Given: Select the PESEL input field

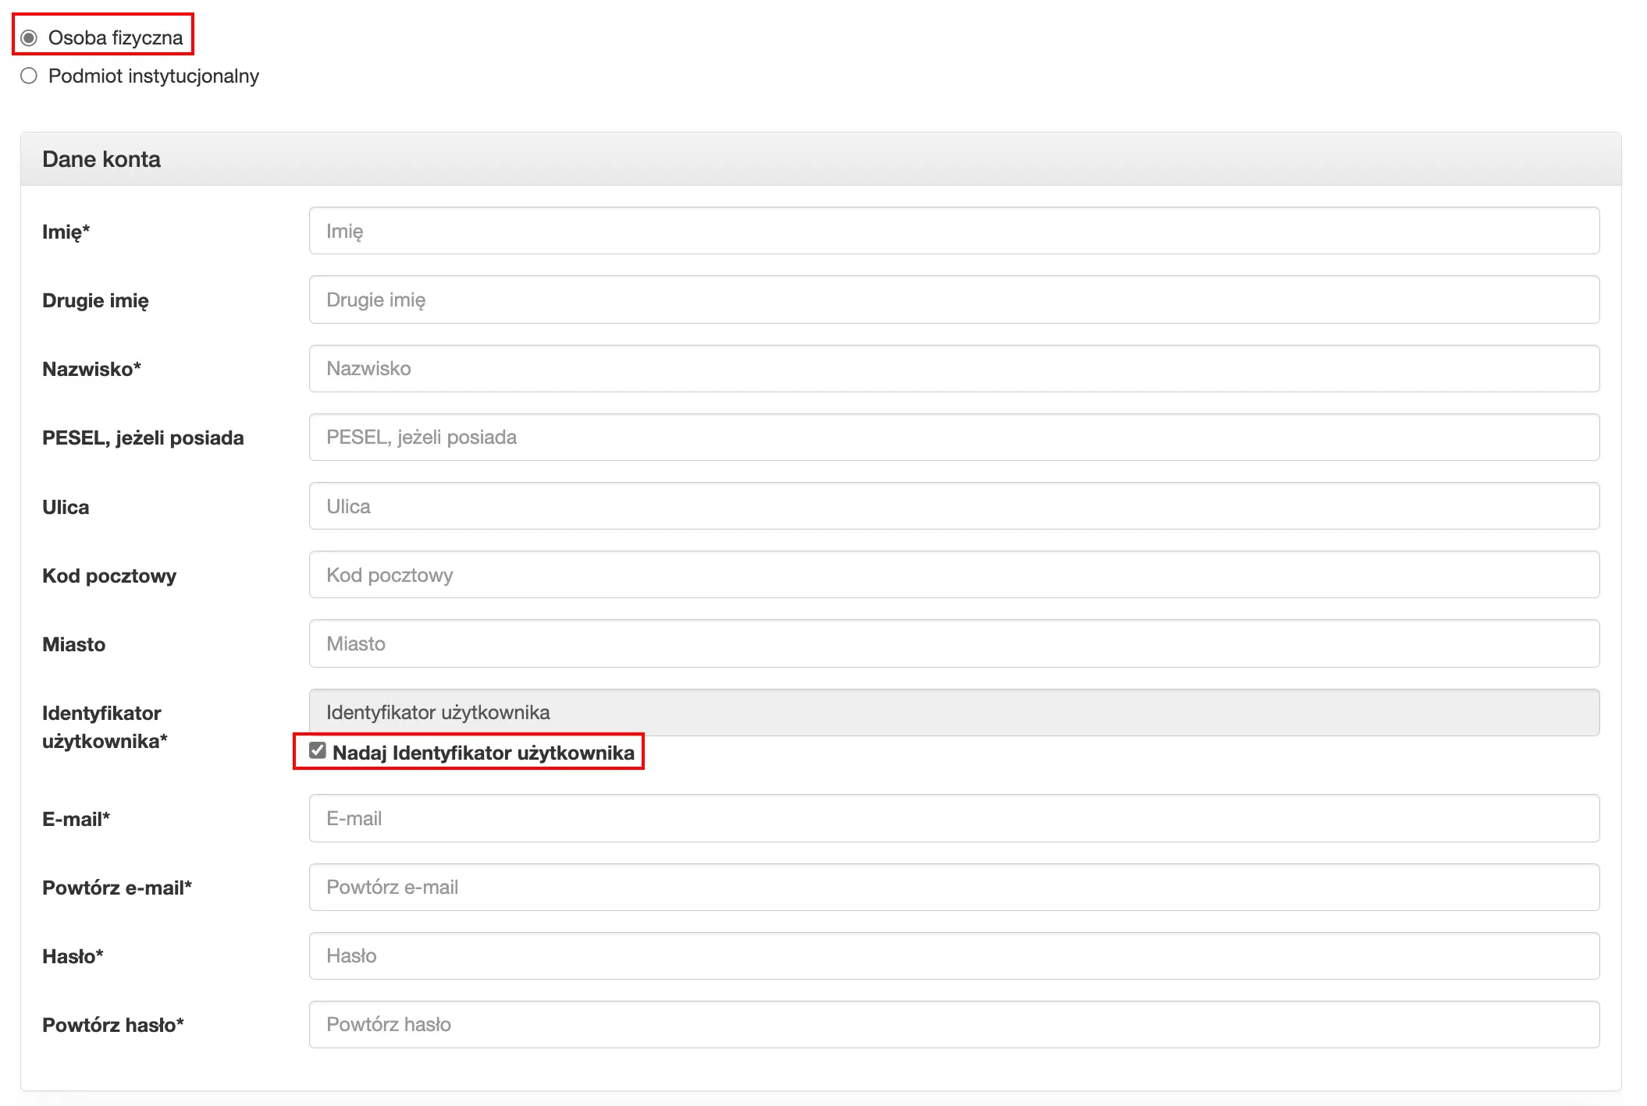Looking at the screenshot, I should 953,437.
